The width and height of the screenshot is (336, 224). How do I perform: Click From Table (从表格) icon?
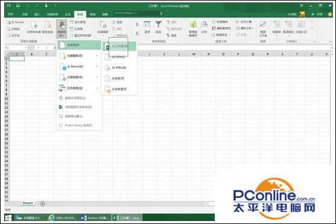click(72, 29)
